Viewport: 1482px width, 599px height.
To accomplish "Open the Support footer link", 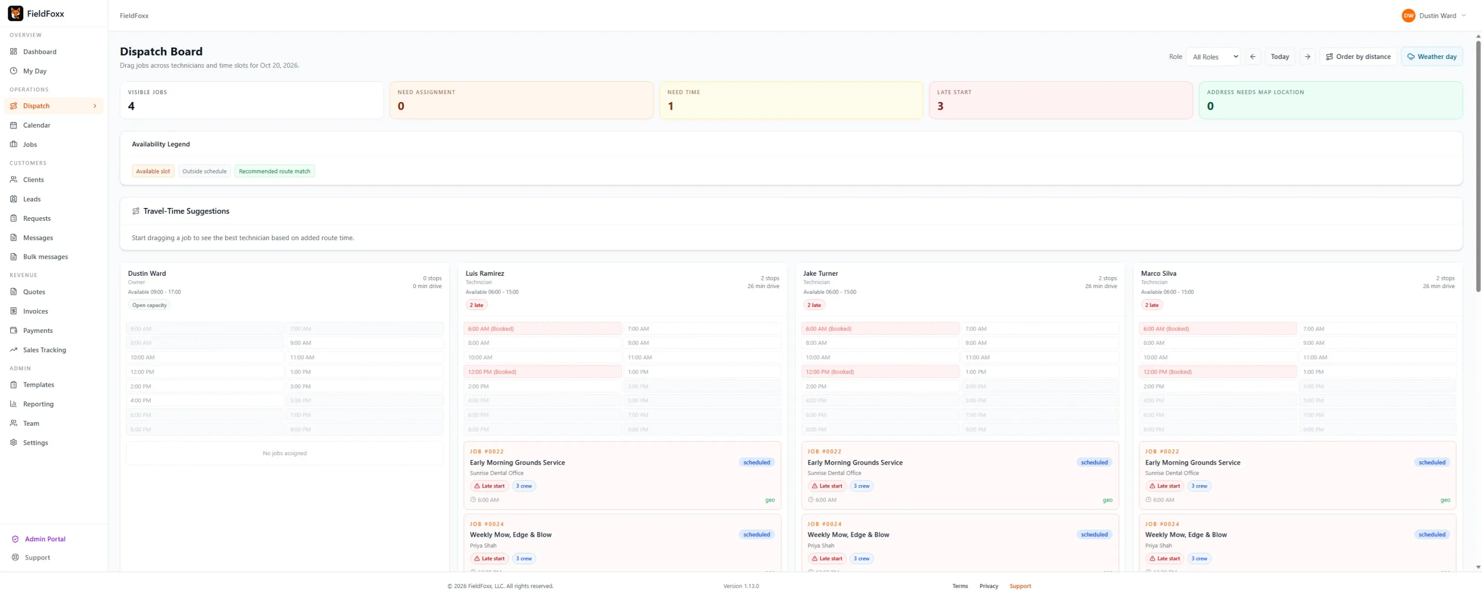I will (1020, 586).
